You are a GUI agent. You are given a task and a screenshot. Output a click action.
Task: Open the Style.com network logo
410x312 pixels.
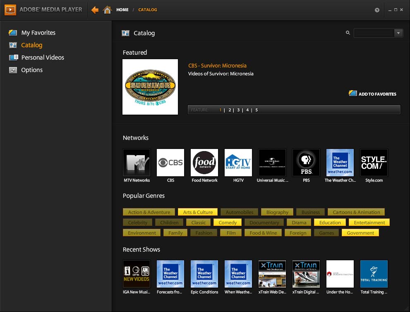point(374,162)
